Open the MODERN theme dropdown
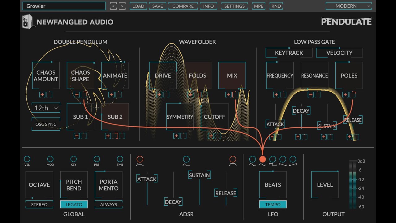This screenshot has height=223, width=396. pyautogui.click(x=349, y=6)
